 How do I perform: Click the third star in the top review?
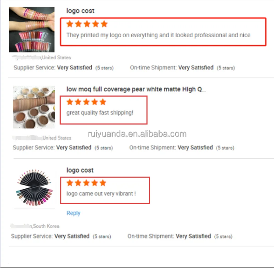(87, 24)
